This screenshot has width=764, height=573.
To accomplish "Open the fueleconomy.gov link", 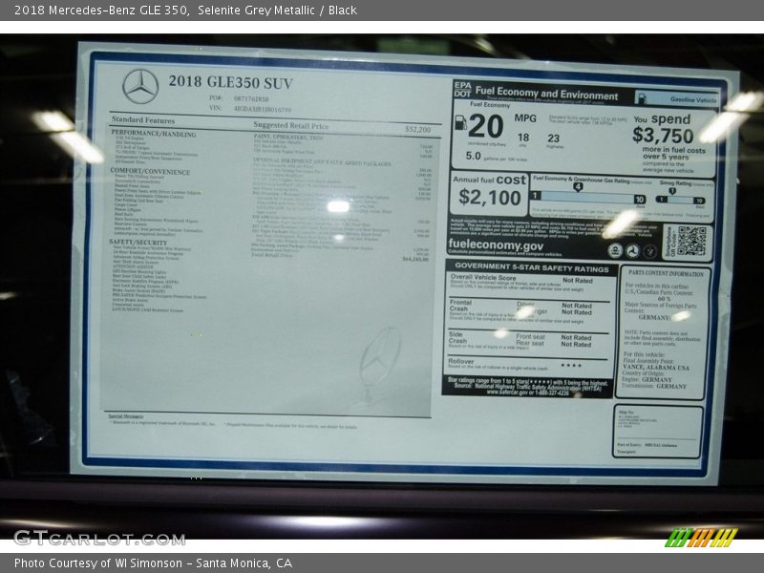I will 496,244.
